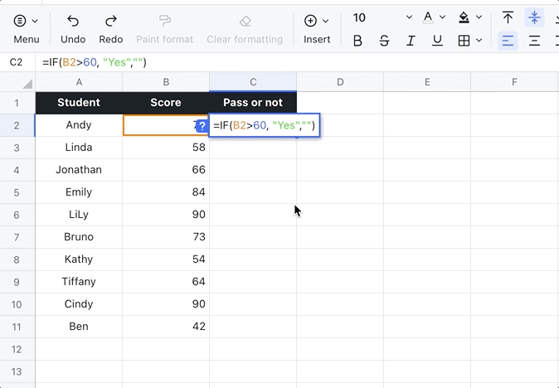Click the Redo arrow icon
This screenshot has width=559, height=388.
coord(110,21)
